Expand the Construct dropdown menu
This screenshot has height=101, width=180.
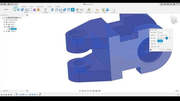[x=89, y=12]
